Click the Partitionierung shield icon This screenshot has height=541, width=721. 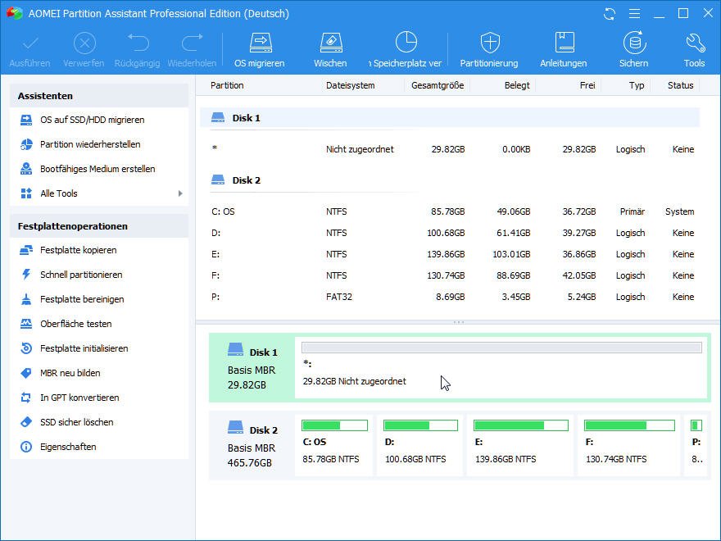pyautogui.click(x=489, y=43)
